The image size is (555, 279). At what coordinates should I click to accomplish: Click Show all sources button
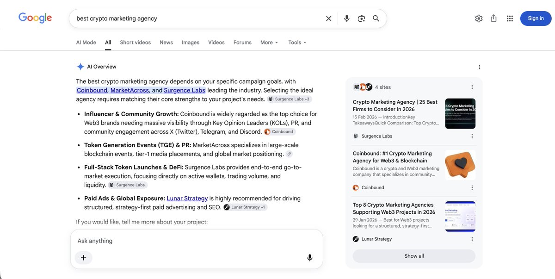(414, 256)
